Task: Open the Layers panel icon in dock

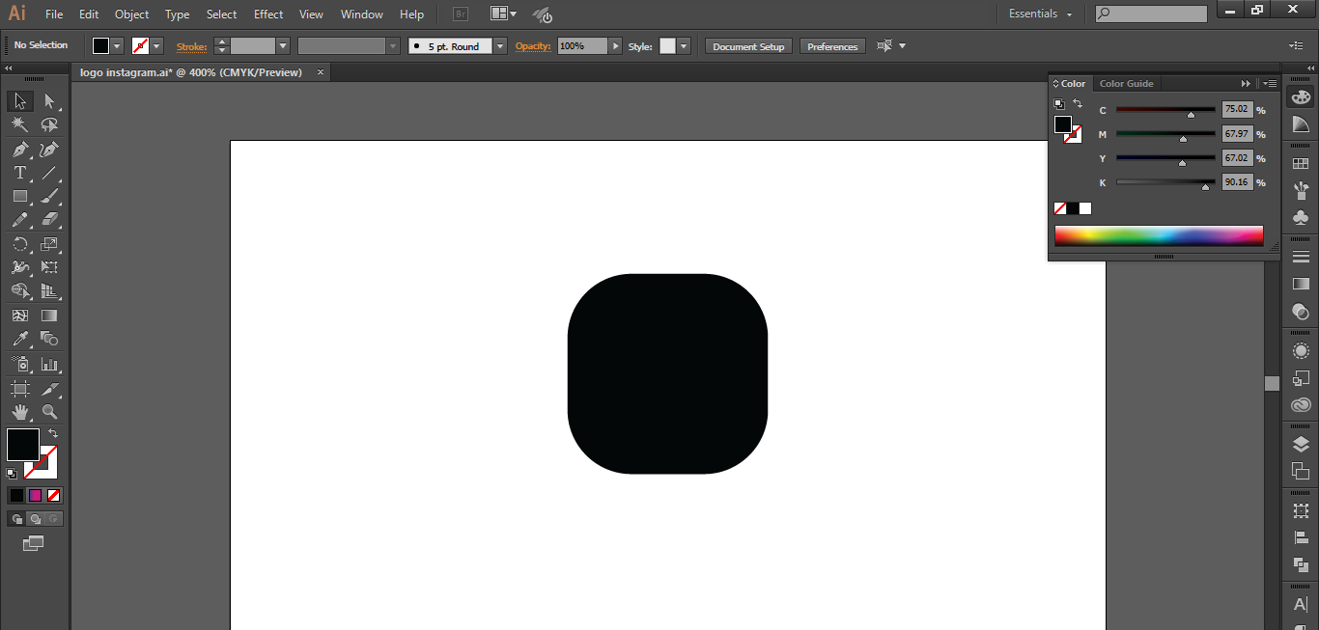Action: [x=1301, y=444]
